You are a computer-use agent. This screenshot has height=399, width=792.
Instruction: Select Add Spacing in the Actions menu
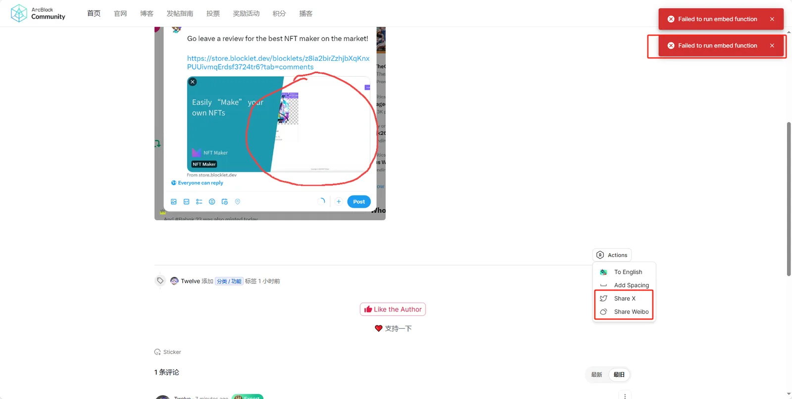(x=624, y=285)
